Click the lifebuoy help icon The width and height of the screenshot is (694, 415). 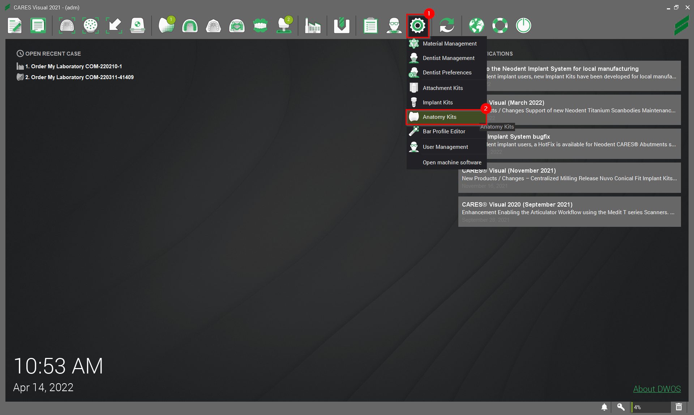500,26
